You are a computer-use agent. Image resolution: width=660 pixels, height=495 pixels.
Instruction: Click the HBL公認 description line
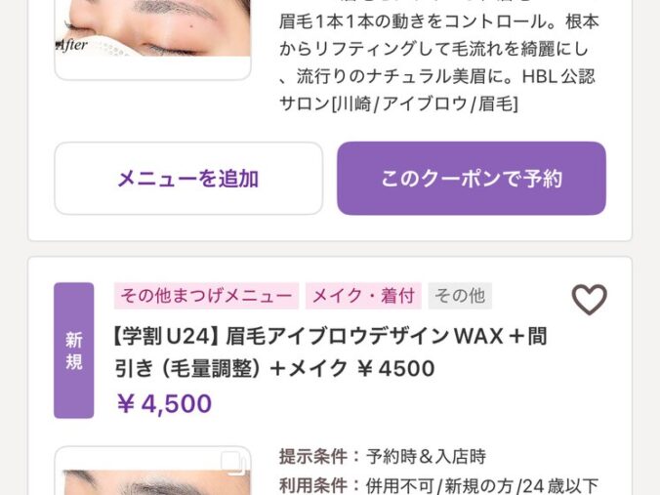(437, 76)
